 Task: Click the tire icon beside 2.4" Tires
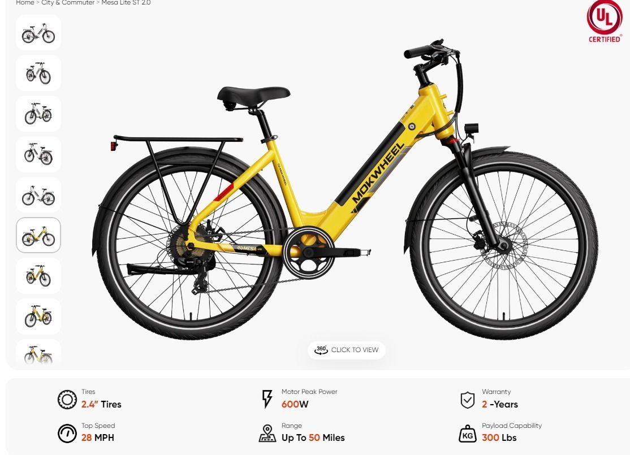point(67,400)
